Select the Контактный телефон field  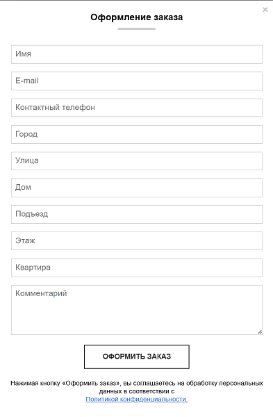[x=137, y=108]
